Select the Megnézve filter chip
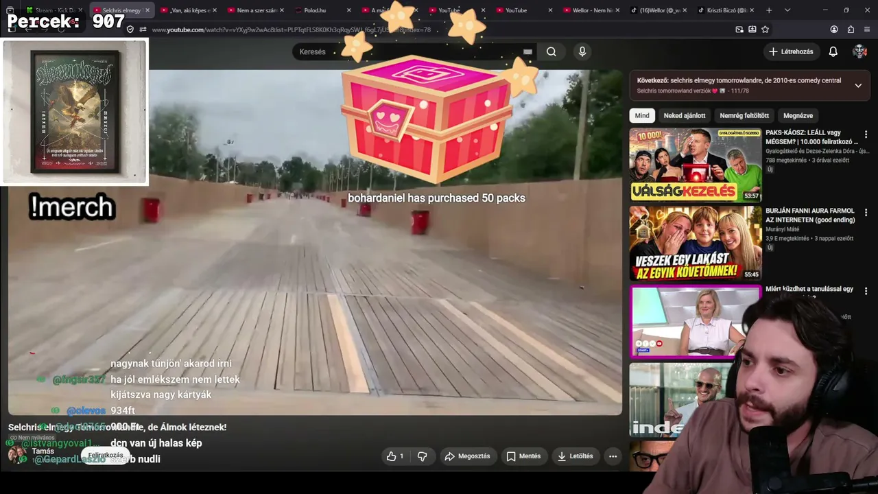Image resolution: width=878 pixels, height=494 pixels. [798, 115]
